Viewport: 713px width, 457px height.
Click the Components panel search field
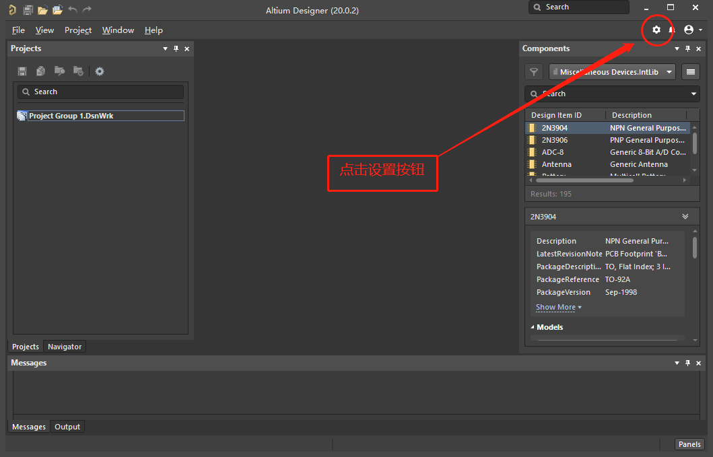(x=612, y=94)
